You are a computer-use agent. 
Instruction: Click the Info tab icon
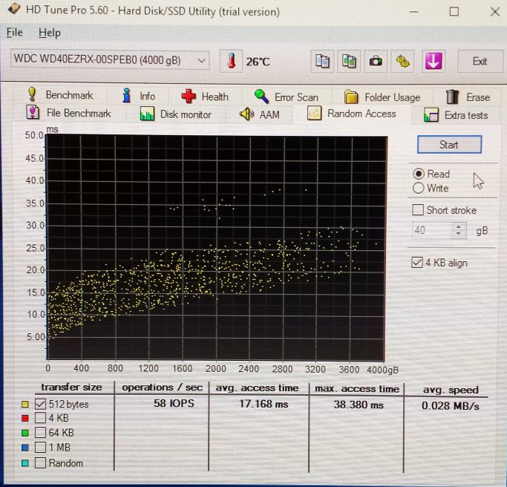[127, 95]
